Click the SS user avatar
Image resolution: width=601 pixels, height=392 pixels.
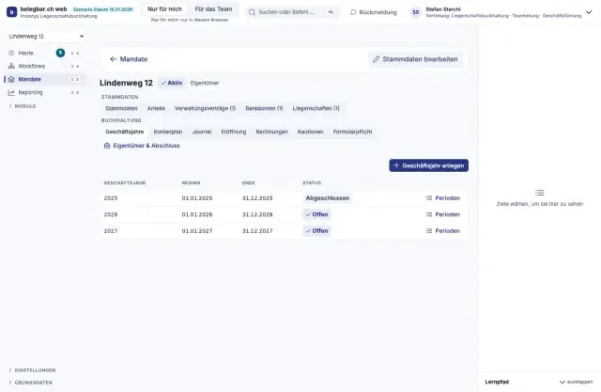click(415, 12)
